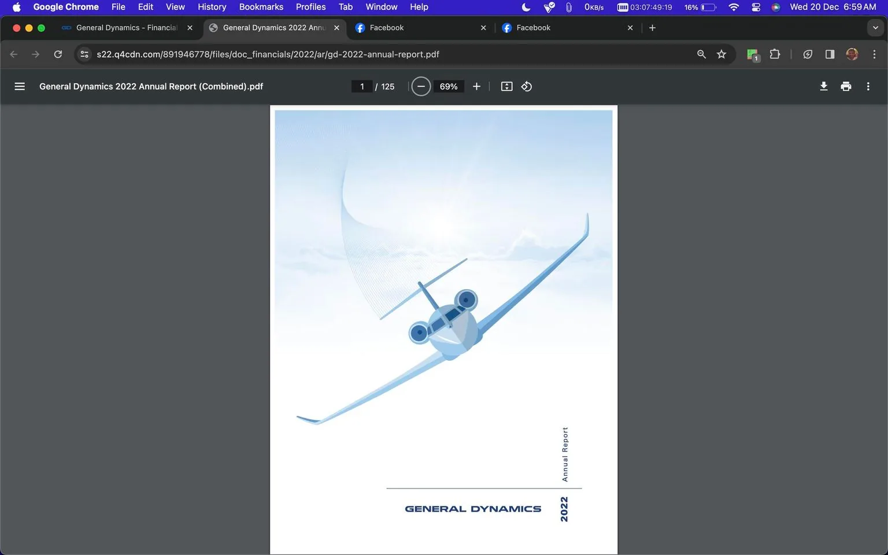888x555 pixels.
Task: Edit the page number input field
Action: click(x=362, y=86)
